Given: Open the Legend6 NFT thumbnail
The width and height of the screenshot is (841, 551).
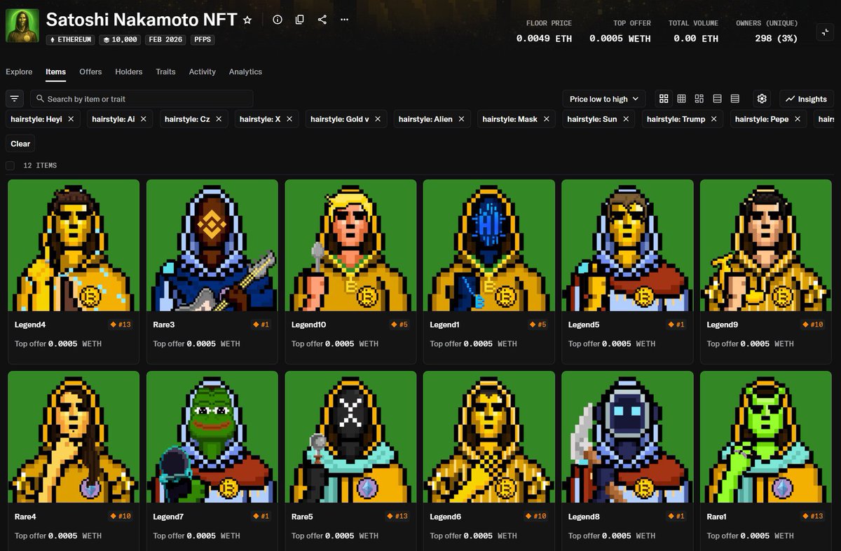Looking at the screenshot, I should [489, 437].
